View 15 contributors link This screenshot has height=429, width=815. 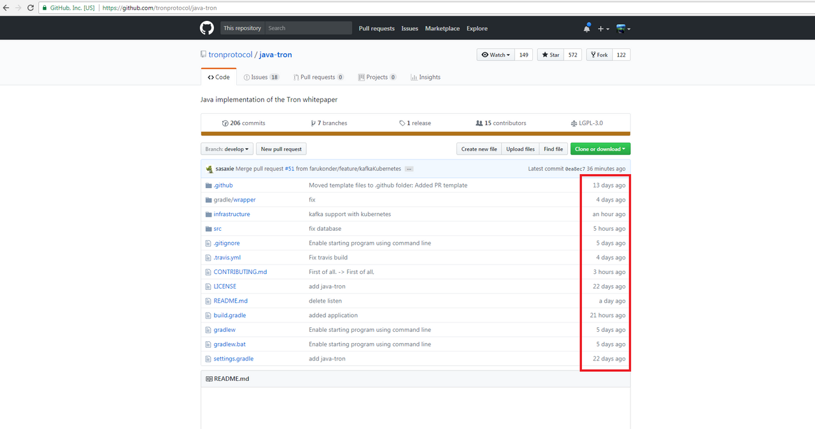point(501,123)
